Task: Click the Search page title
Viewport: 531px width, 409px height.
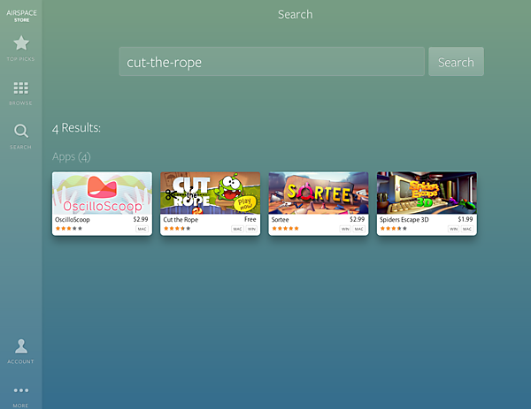Action: coord(296,14)
